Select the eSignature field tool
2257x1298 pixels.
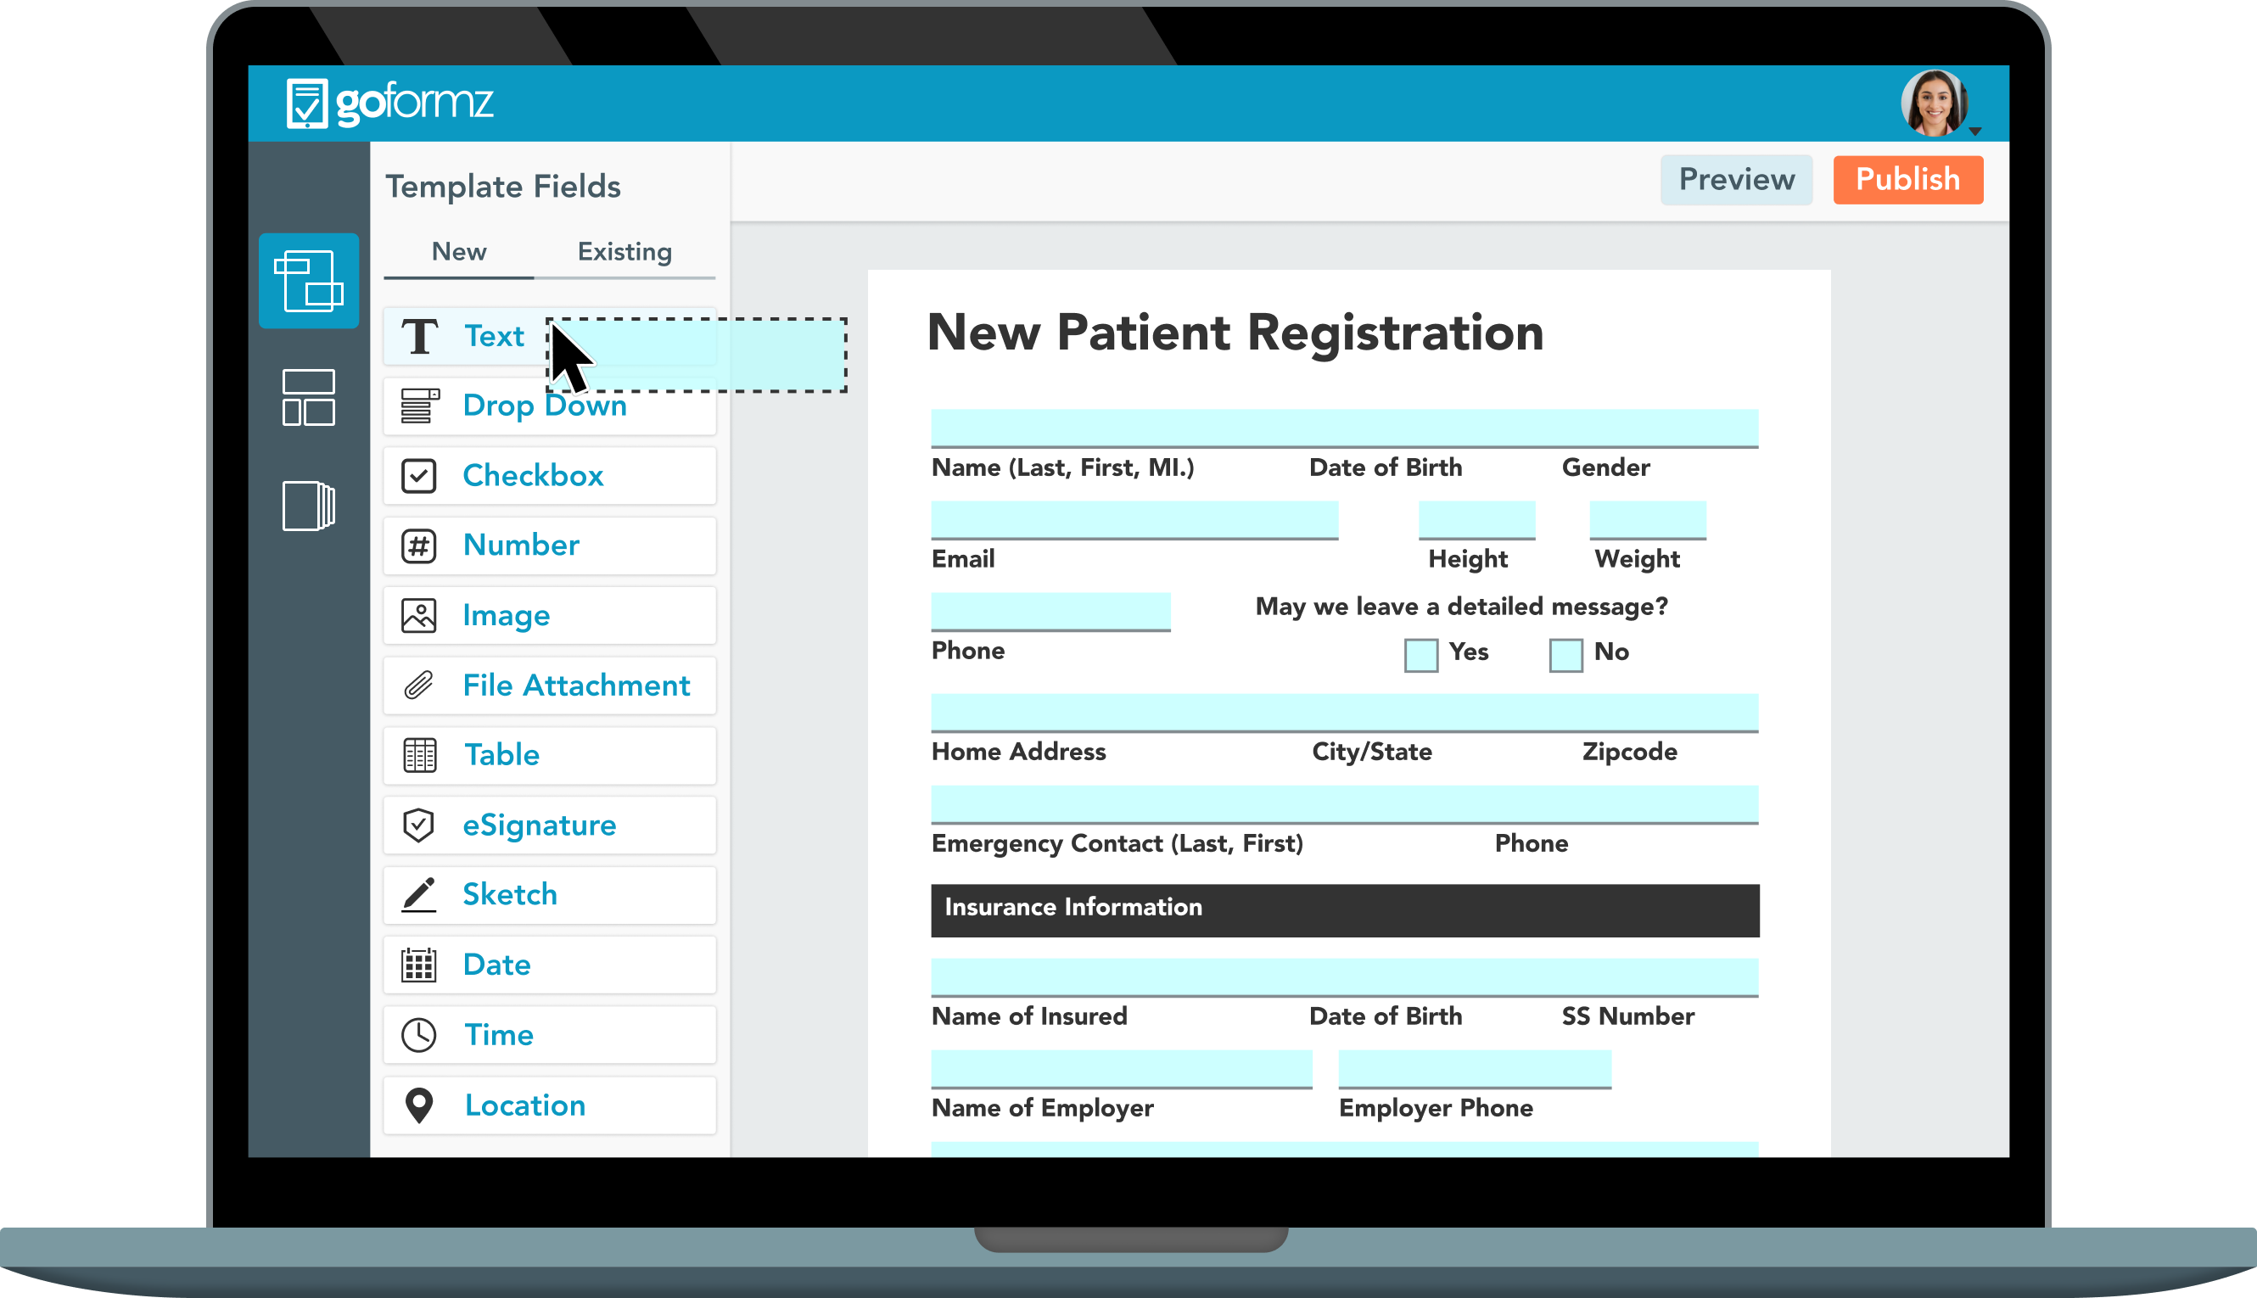(x=539, y=825)
